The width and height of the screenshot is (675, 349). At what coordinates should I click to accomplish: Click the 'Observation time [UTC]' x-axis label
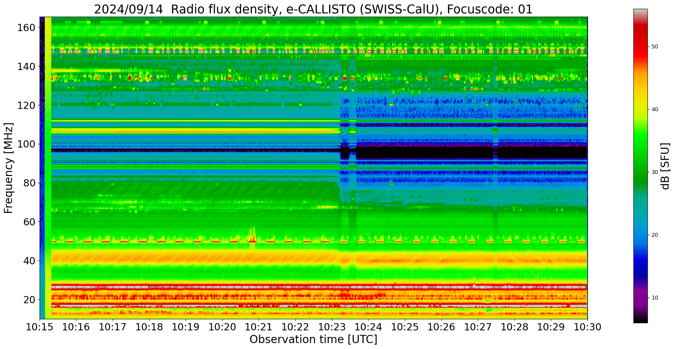click(313, 339)
